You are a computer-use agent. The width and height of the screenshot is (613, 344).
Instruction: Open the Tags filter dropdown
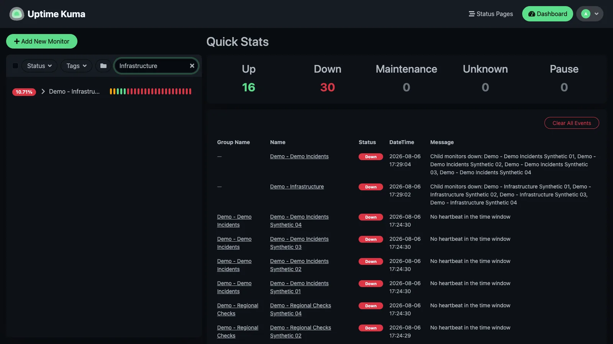coord(76,66)
